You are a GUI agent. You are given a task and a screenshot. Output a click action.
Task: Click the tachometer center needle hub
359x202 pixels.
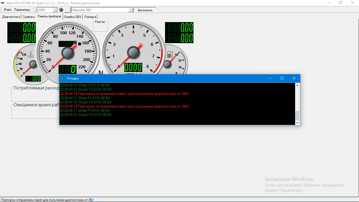point(133,53)
